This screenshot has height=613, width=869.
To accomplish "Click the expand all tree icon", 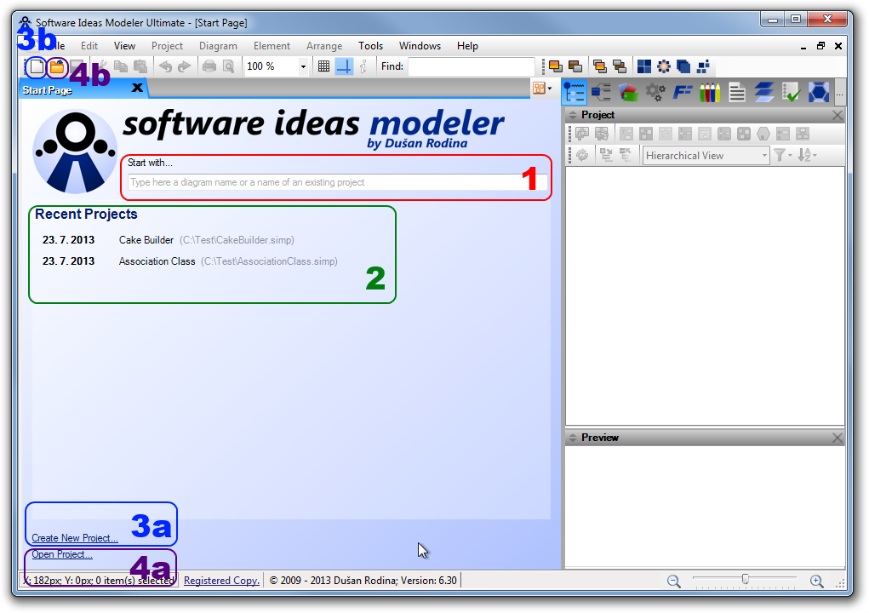I will click(x=606, y=155).
